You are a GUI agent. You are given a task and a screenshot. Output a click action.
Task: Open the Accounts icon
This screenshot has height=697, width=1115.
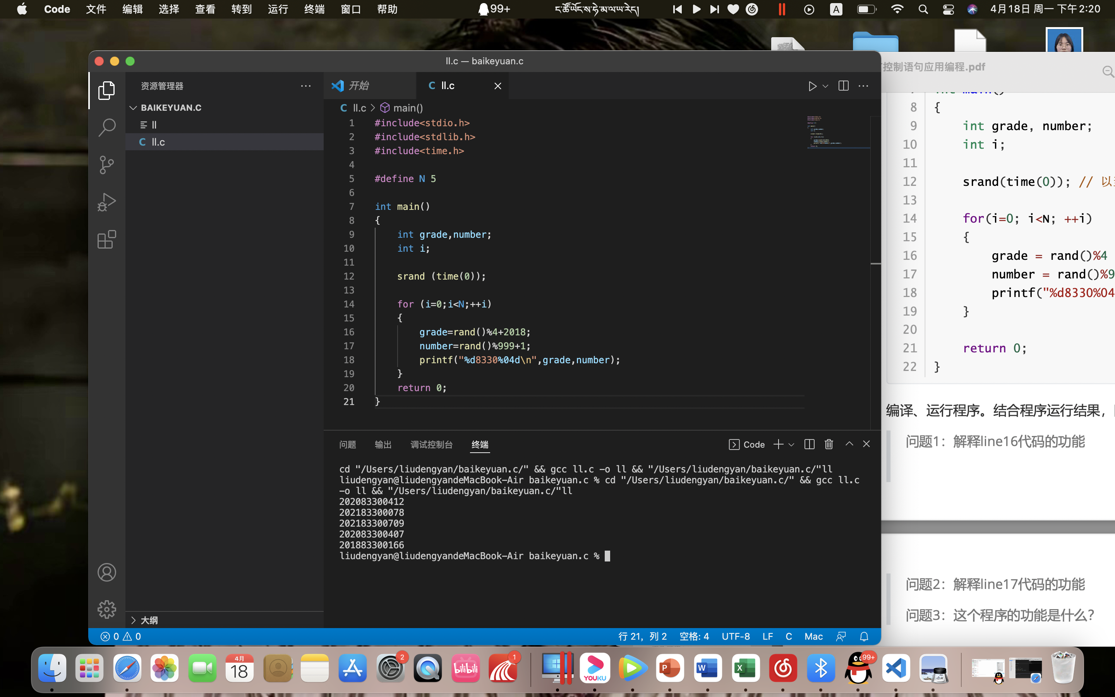[x=106, y=573]
